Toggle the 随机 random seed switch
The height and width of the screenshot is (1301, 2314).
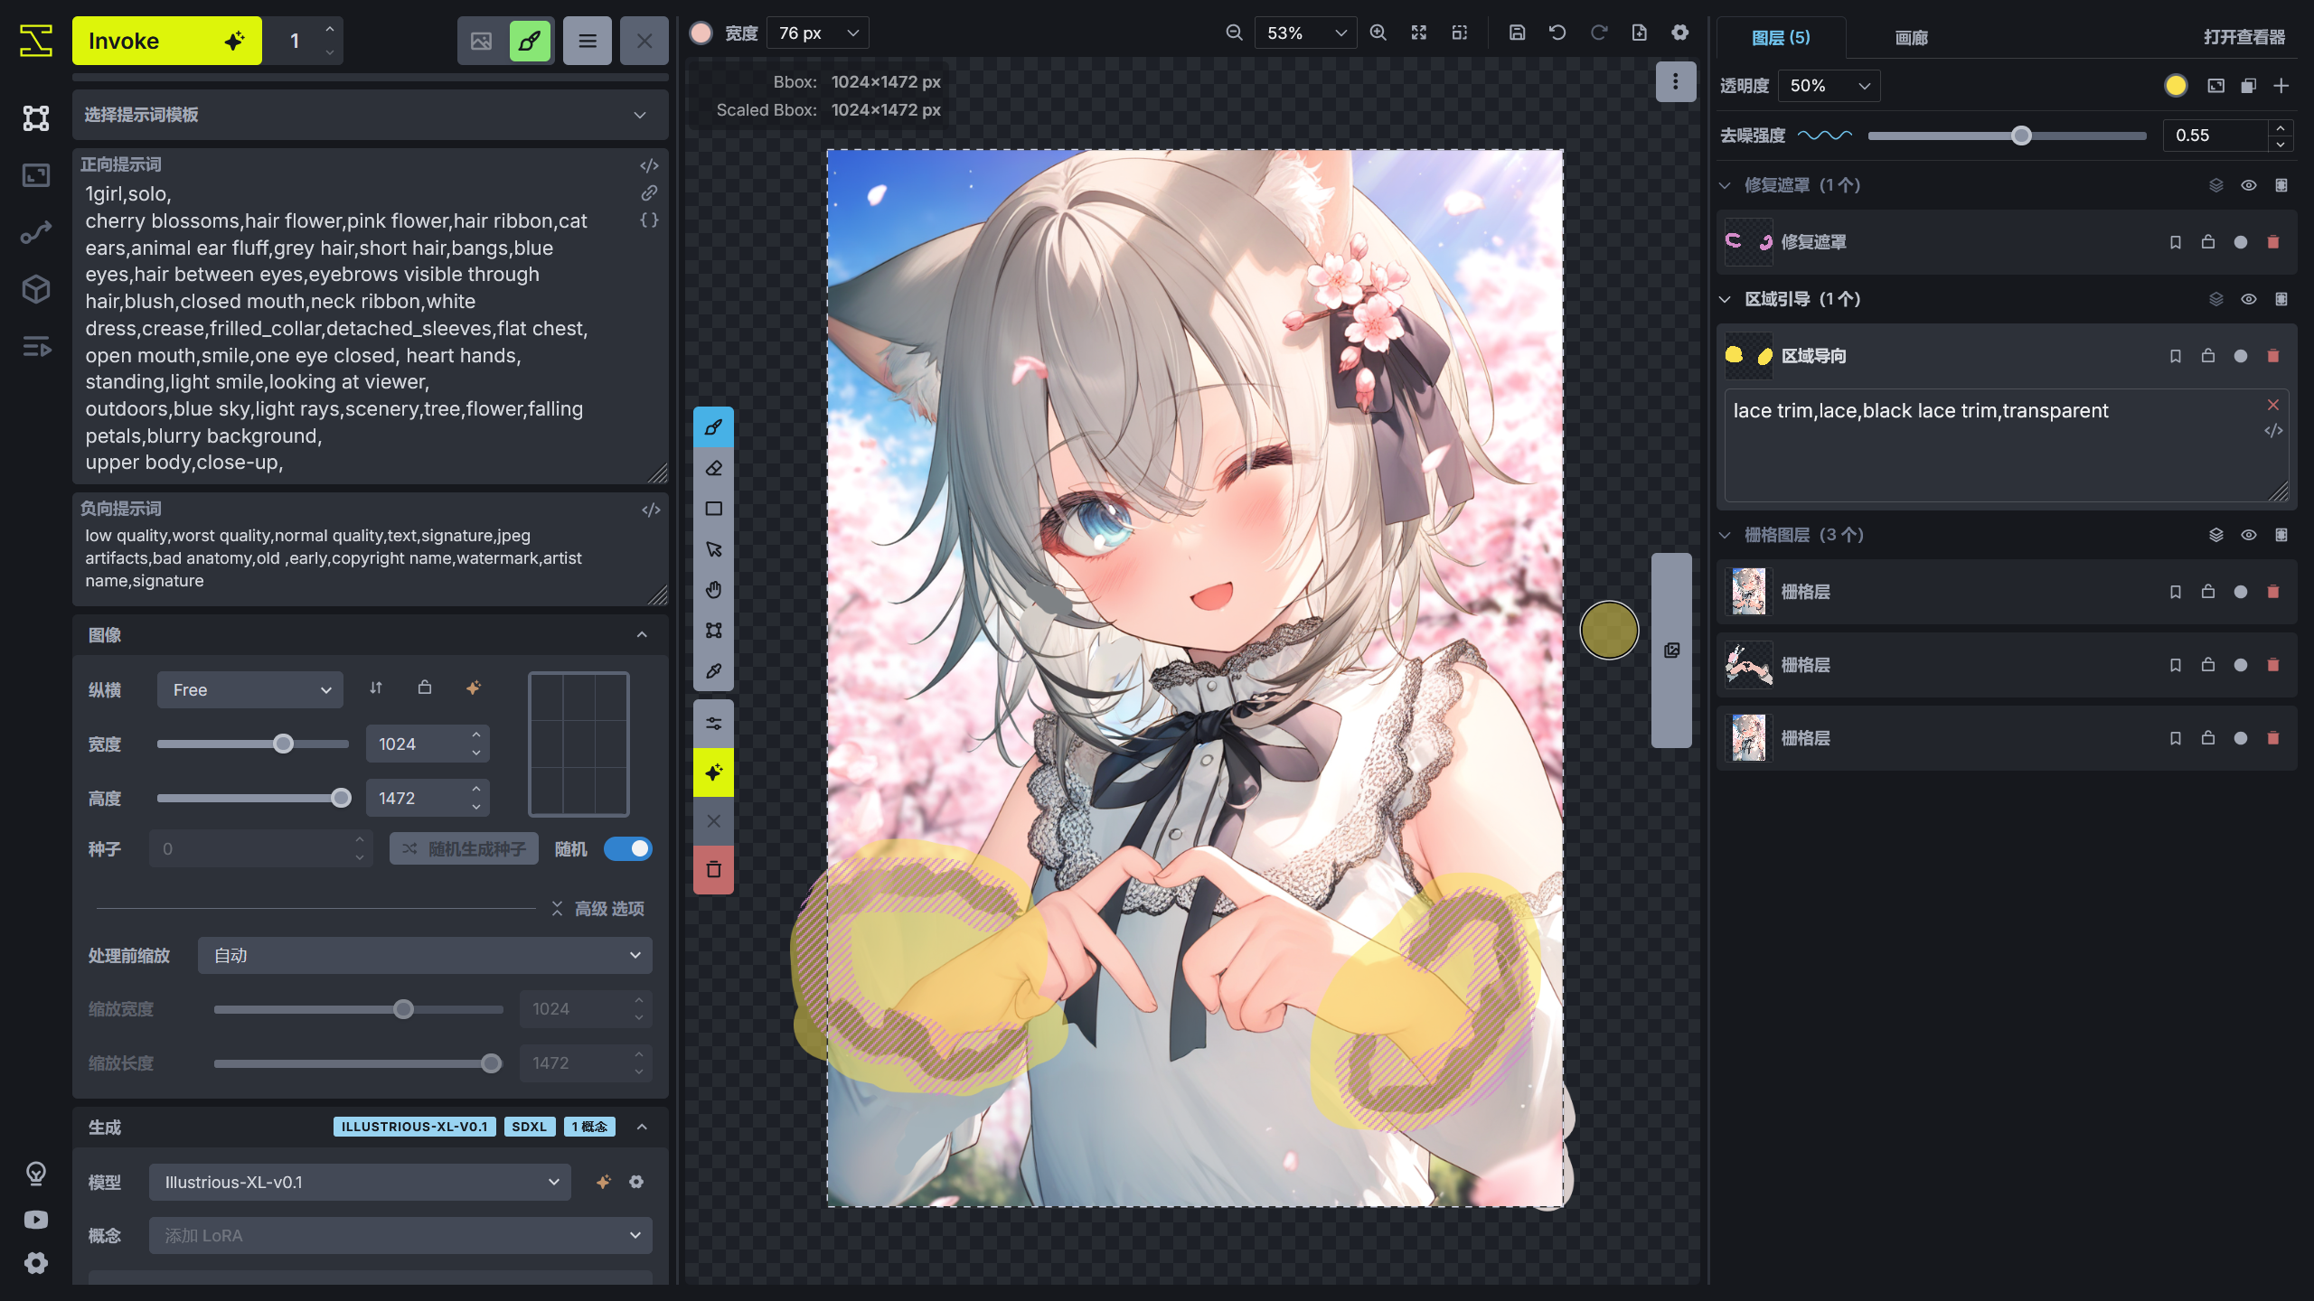pyautogui.click(x=628, y=848)
